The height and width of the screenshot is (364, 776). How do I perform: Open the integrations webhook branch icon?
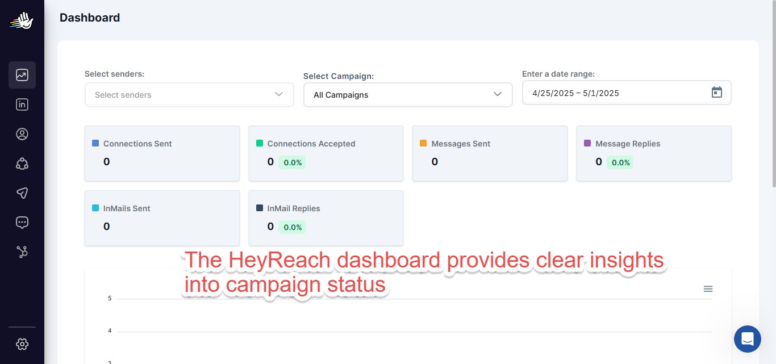[x=22, y=252]
